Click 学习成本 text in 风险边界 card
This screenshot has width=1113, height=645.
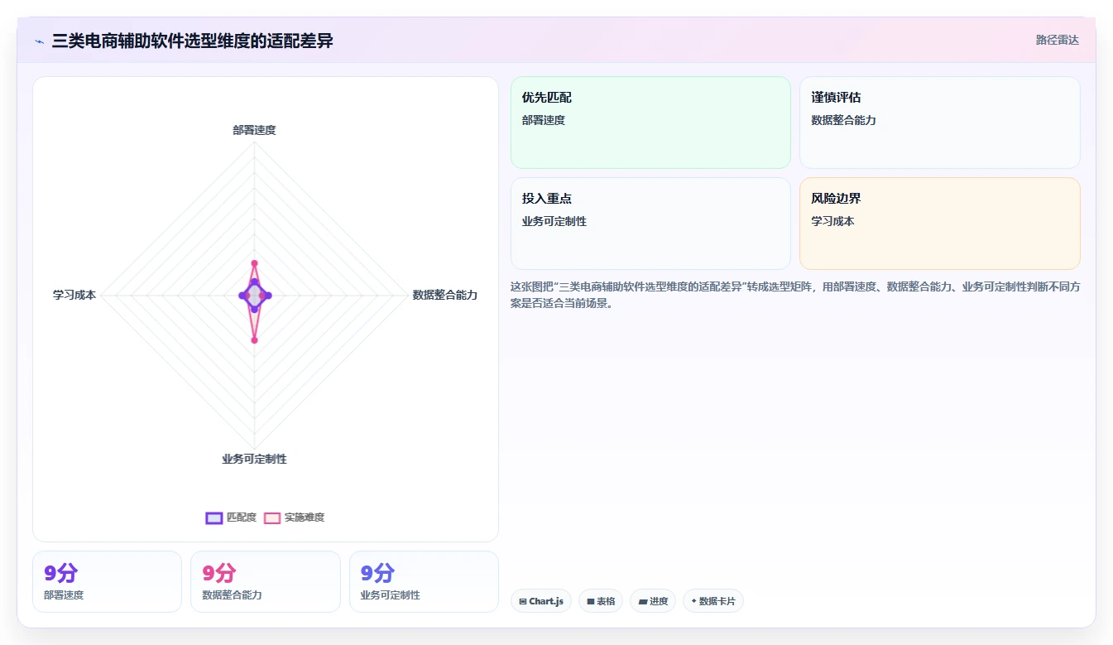(832, 222)
